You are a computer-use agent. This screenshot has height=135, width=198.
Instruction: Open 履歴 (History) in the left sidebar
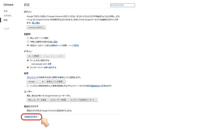pyautogui.click(x=6, y=11)
